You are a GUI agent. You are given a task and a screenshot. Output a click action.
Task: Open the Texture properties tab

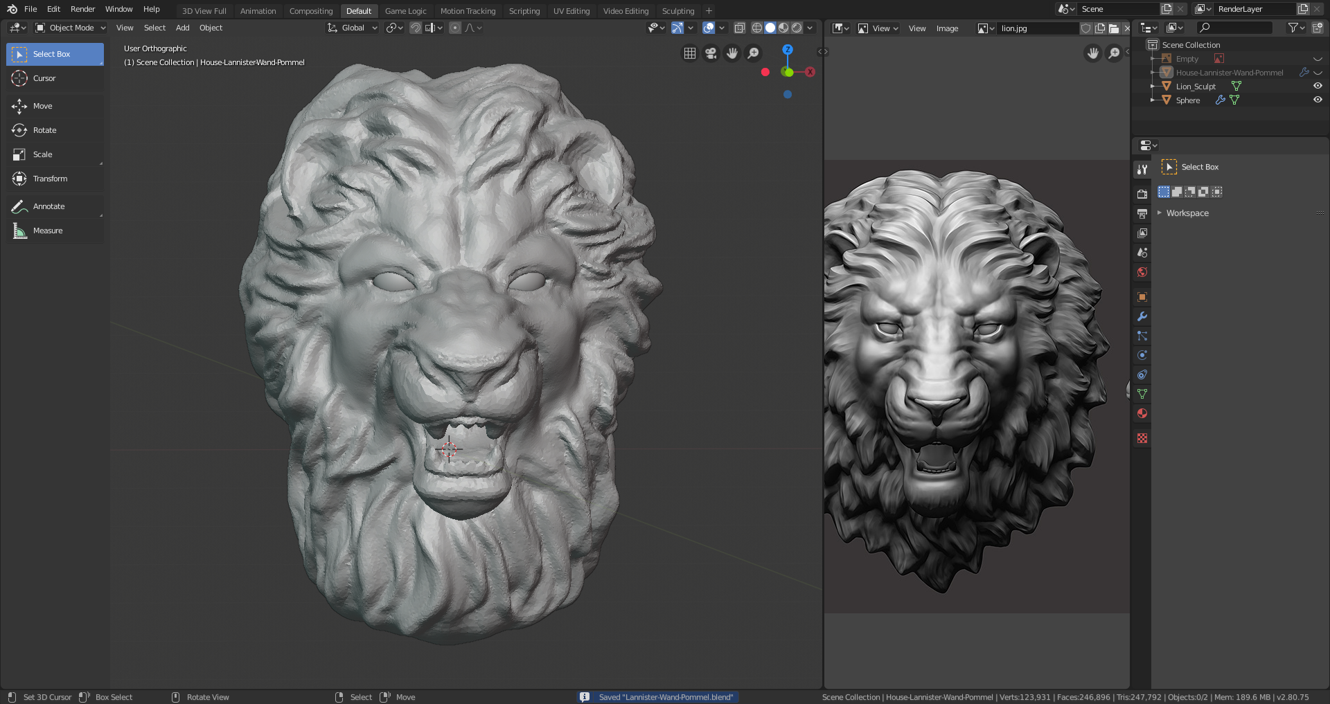[1142, 438]
